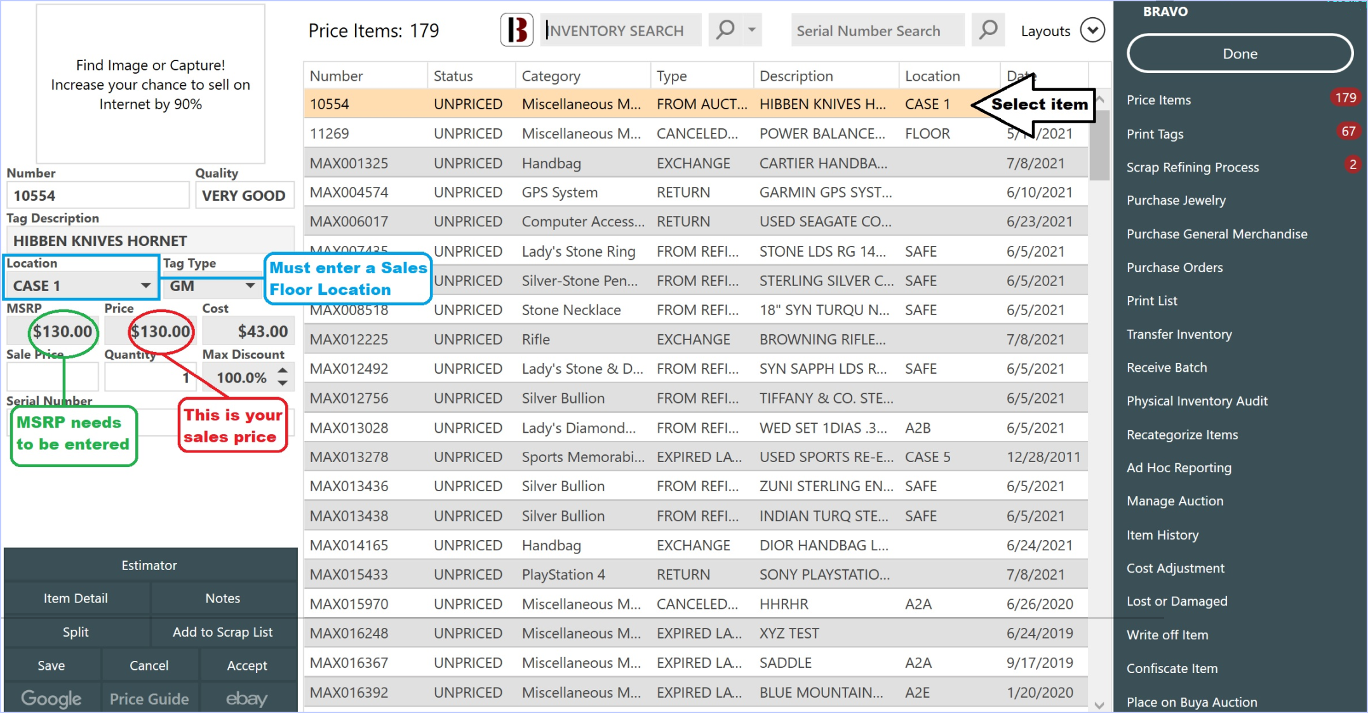Open Print List menu item

(x=1151, y=301)
